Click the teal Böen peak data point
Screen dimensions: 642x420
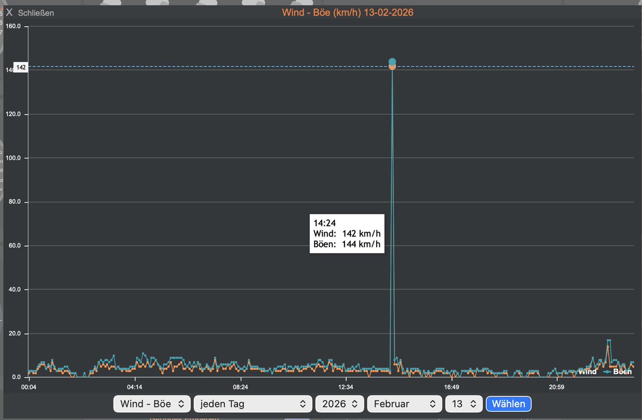[392, 62]
